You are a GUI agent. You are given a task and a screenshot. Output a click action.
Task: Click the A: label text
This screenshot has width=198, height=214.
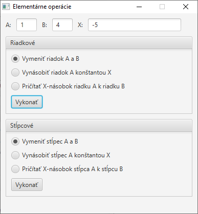[x=8, y=25]
